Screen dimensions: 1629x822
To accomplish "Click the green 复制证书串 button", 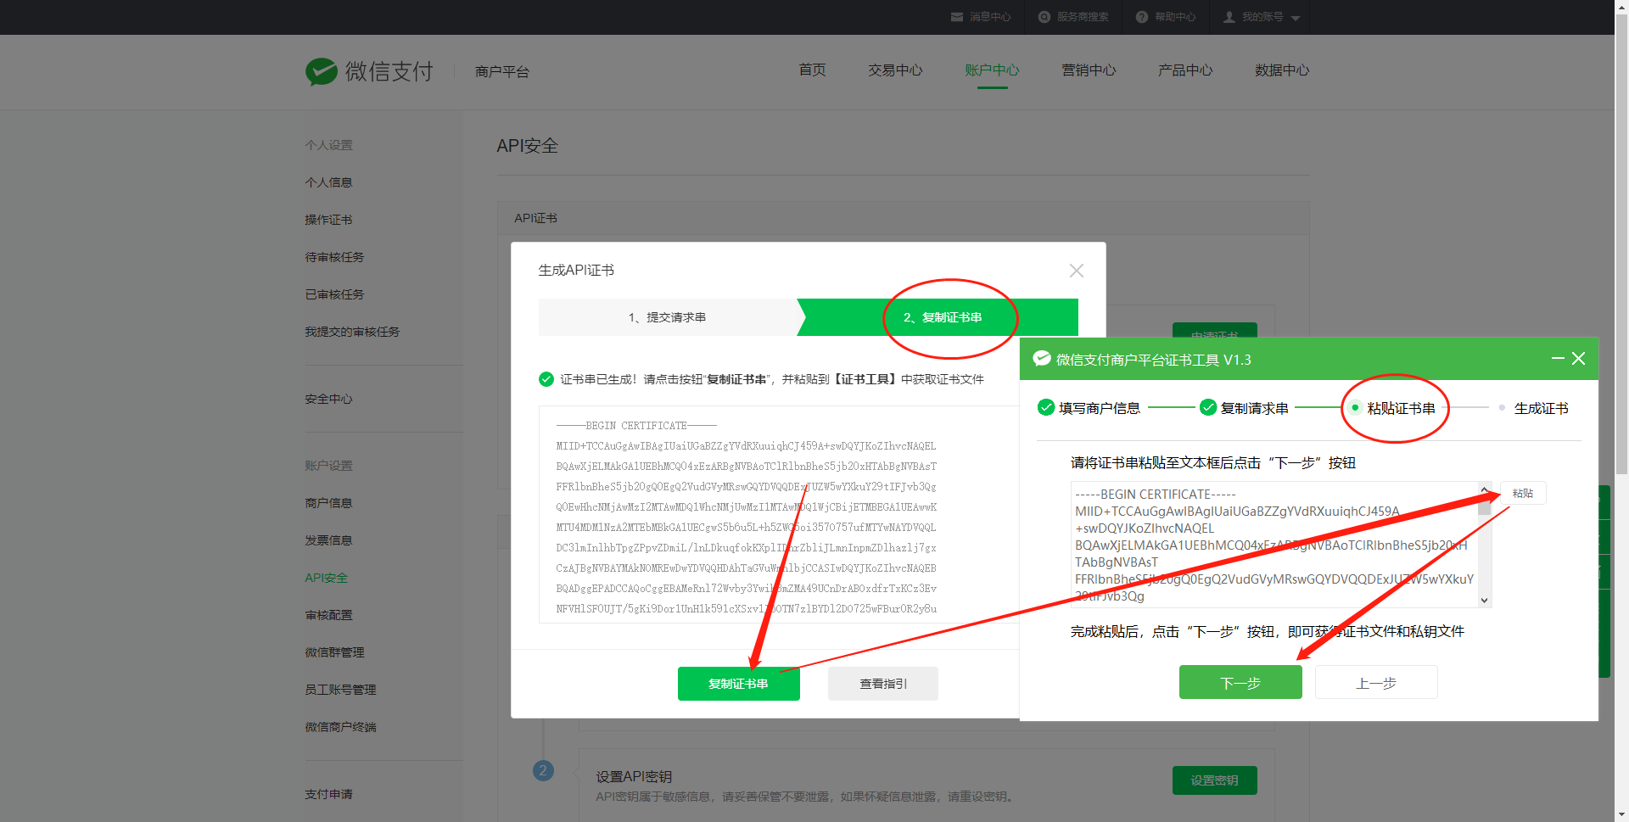I will tap(738, 684).
